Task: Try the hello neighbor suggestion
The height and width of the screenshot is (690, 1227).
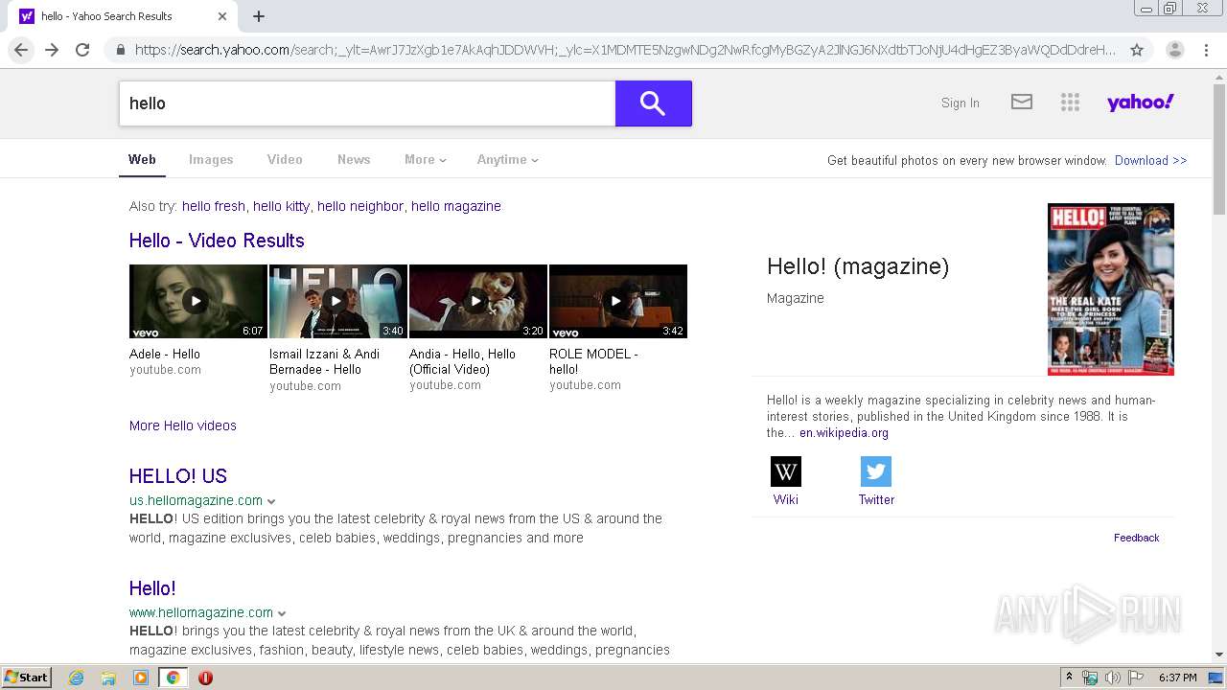Action: [x=360, y=206]
